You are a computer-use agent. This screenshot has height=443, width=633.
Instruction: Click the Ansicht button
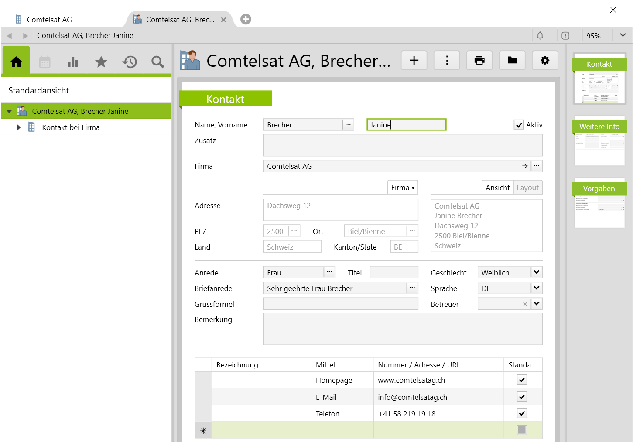[x=497, y=188]
